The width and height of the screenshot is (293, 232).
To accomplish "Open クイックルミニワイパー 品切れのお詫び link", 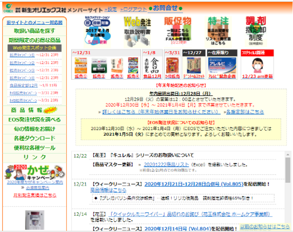I will 190,214.
